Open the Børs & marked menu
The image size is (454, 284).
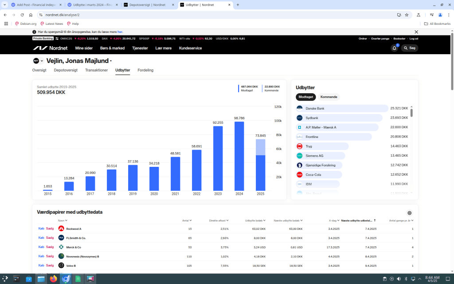point(112,48)
